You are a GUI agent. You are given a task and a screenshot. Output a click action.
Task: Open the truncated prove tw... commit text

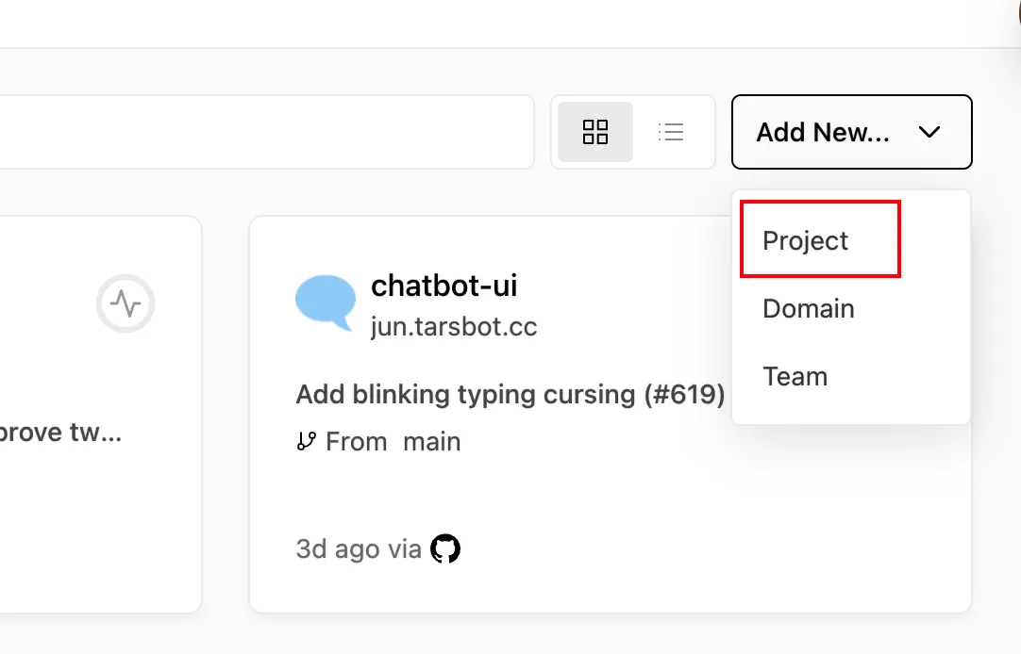tap(59, 433)
